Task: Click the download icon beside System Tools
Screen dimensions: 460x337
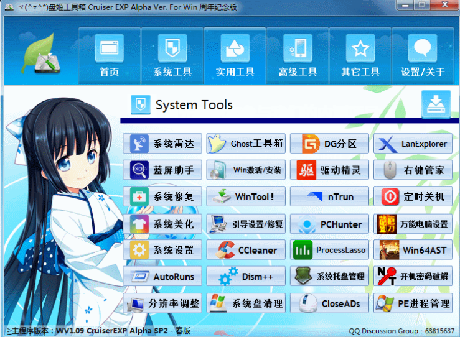Action: point(436,104)
